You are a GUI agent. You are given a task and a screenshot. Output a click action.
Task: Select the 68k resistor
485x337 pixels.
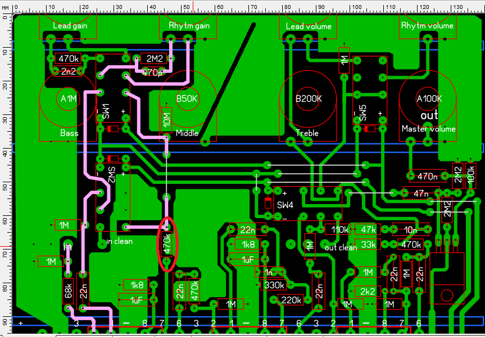68,291
